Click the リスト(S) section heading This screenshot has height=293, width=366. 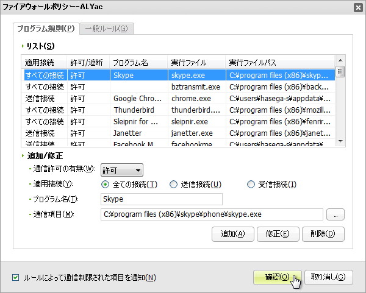[40, 46]
